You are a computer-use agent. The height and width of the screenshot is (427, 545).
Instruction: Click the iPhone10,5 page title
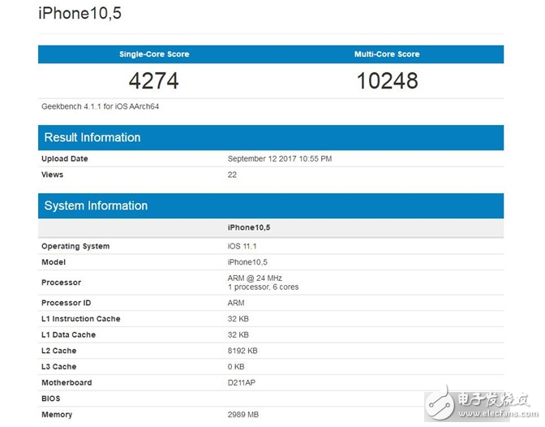81,14
